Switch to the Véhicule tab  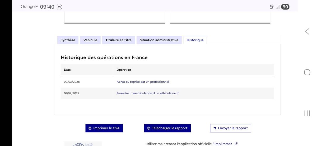90,40
